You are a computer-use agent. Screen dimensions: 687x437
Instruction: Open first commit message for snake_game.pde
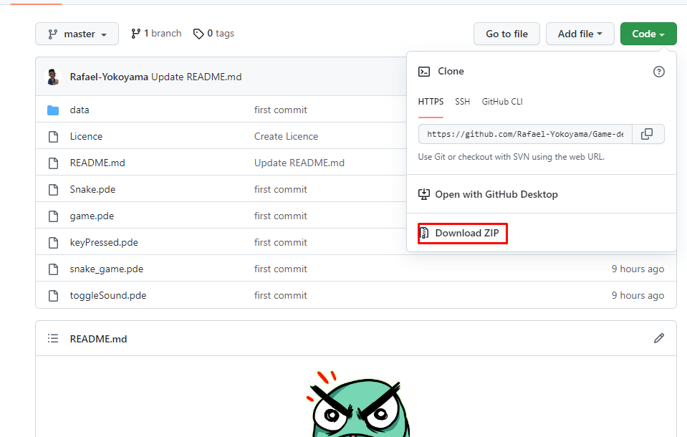[280, 269]
